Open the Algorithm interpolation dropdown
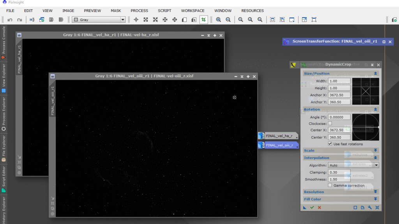The height and width of the screenshot is (224, 399). coord(353,165)
